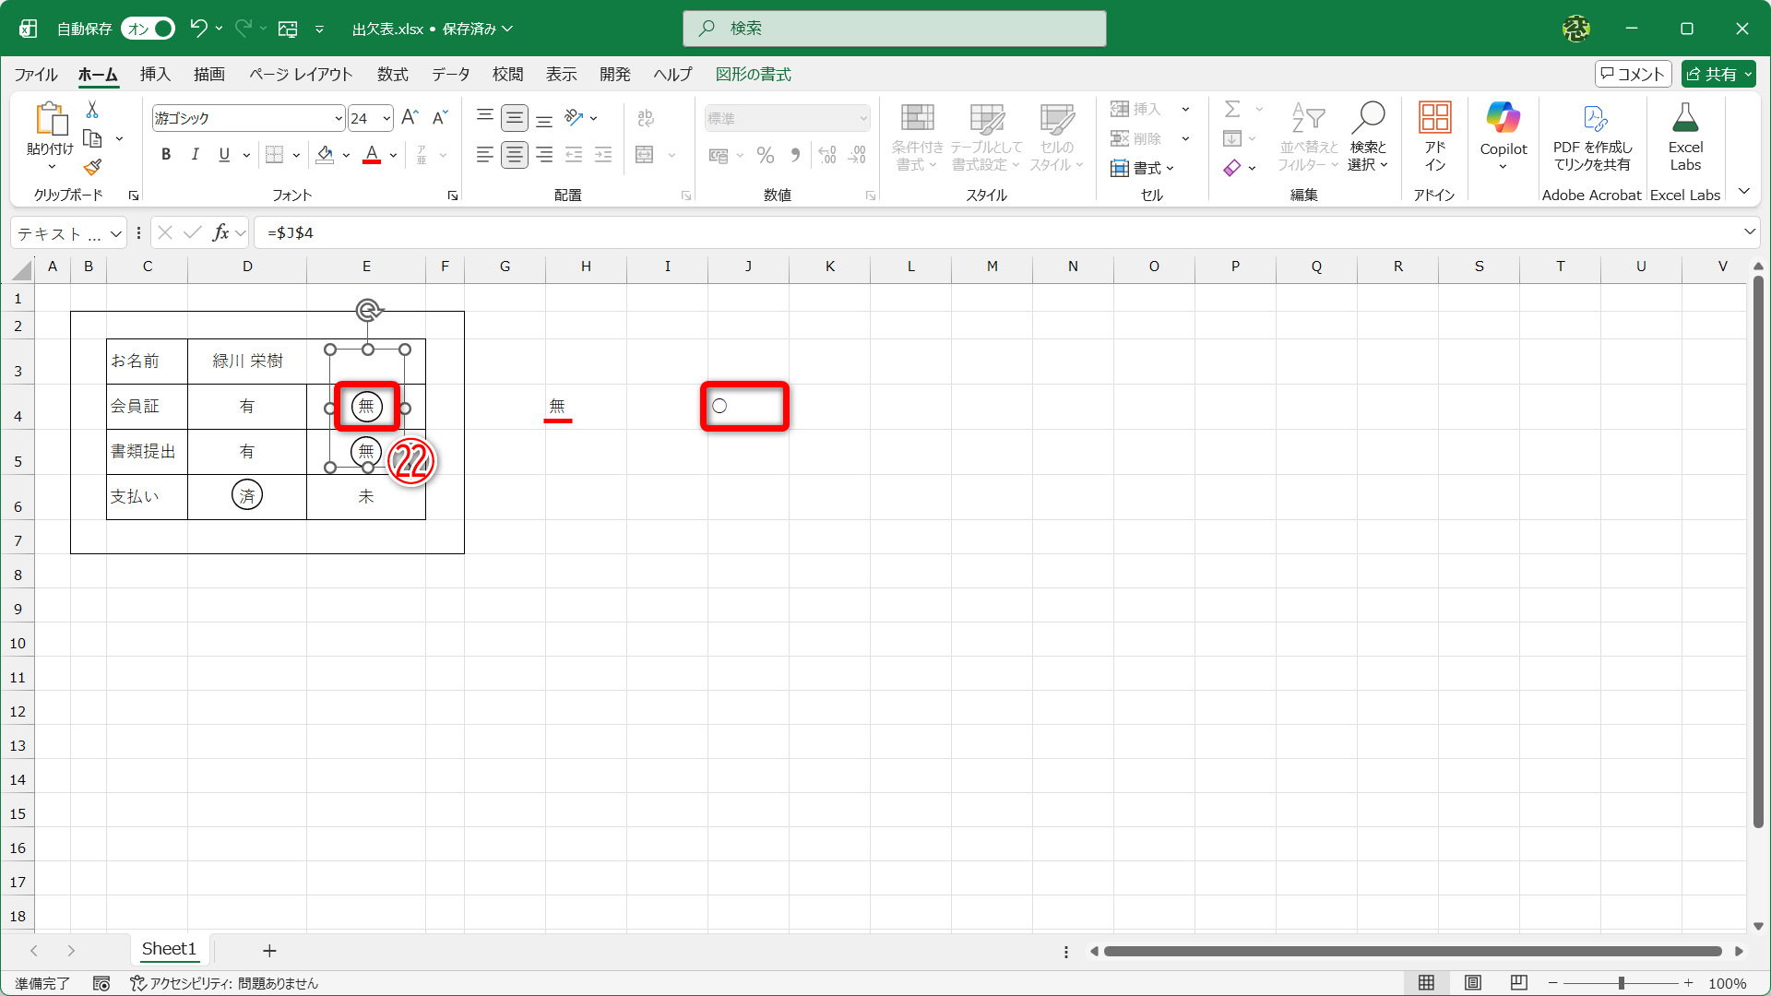Click the Insert Function fx icon

[220, 232]
